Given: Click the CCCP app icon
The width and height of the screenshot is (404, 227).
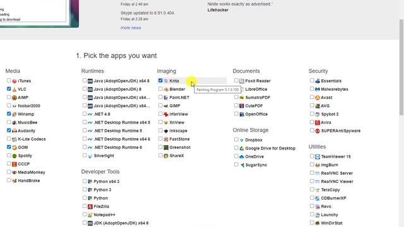Looking at the screenshot, I should (15, 164).
